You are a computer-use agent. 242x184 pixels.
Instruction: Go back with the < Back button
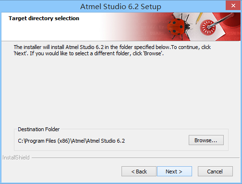139,172
